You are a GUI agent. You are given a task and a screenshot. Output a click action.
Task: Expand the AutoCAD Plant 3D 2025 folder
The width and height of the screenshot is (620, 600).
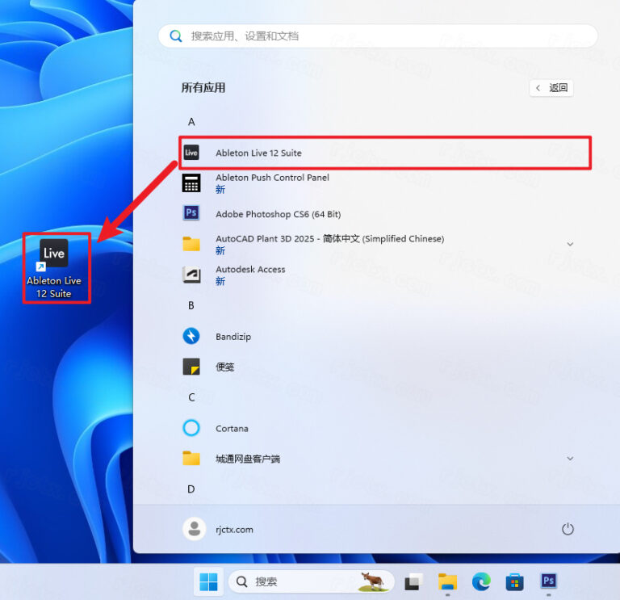click(570, 244)
